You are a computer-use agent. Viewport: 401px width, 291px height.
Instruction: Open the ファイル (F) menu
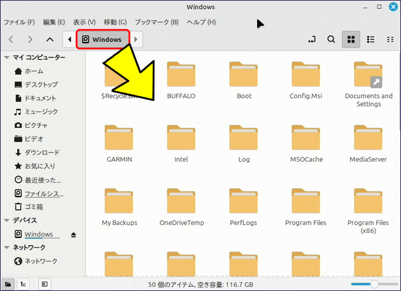coord(19,22)
